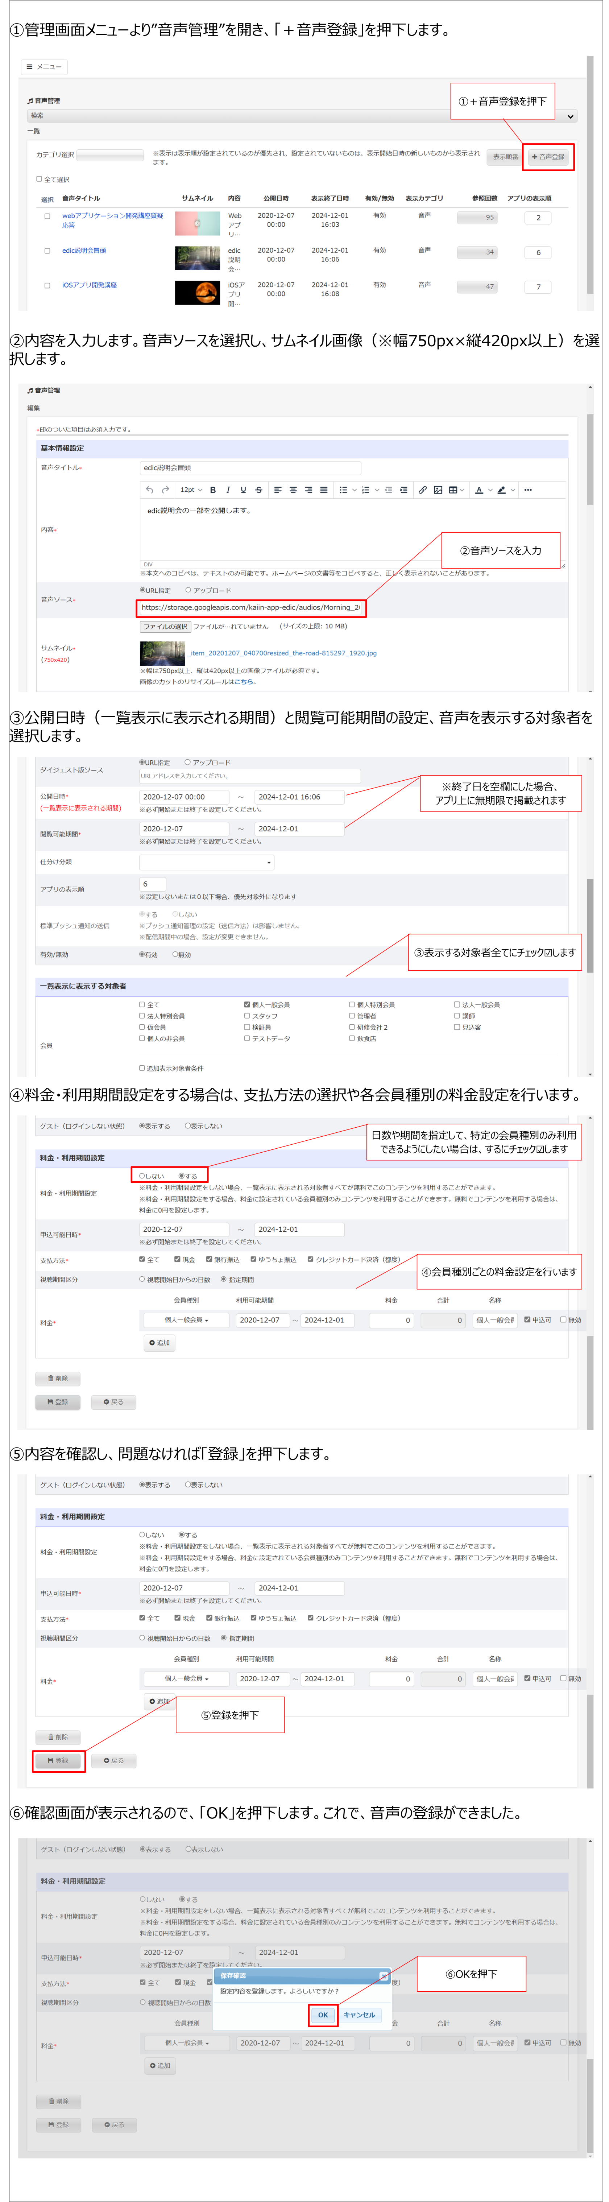Click the insert link icon in the editor
Viewport: 609px width, 2202px height.
[x=423, y=490]
